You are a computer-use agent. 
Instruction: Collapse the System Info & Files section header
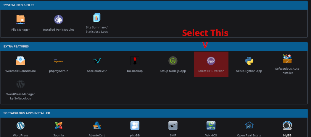click(154, 5)
